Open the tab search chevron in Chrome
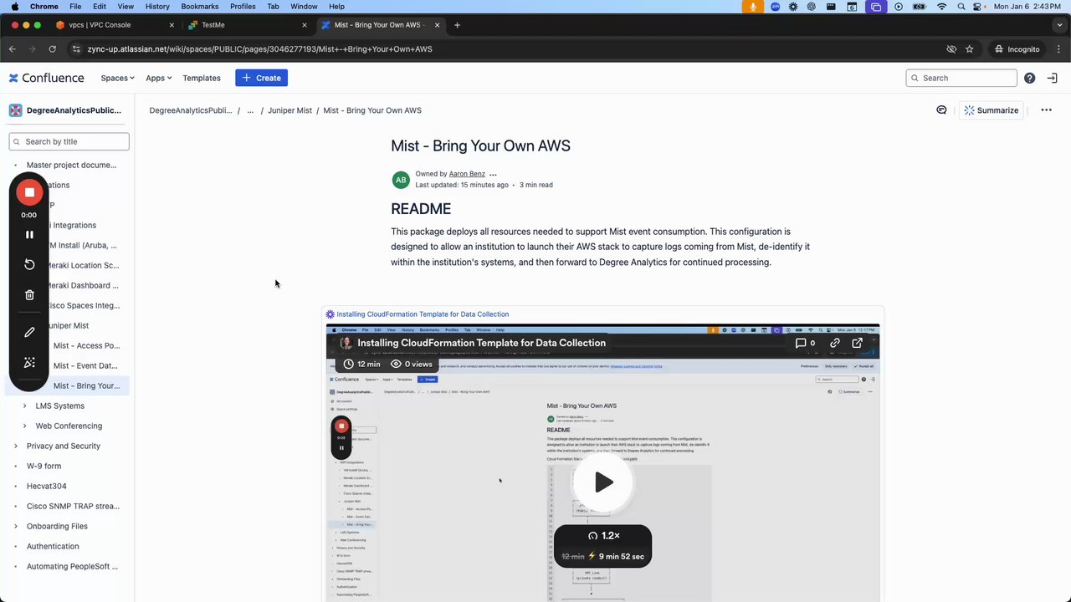Image resolution: width=1071 pixels, height=602 pixels. pyautogui.click(x=1058, y=25)
